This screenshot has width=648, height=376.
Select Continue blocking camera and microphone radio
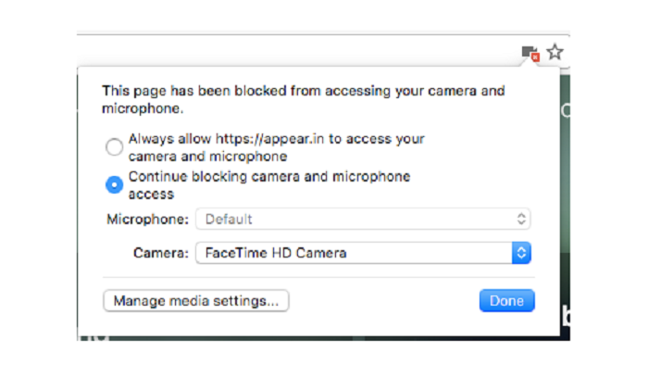pos(114,184)
